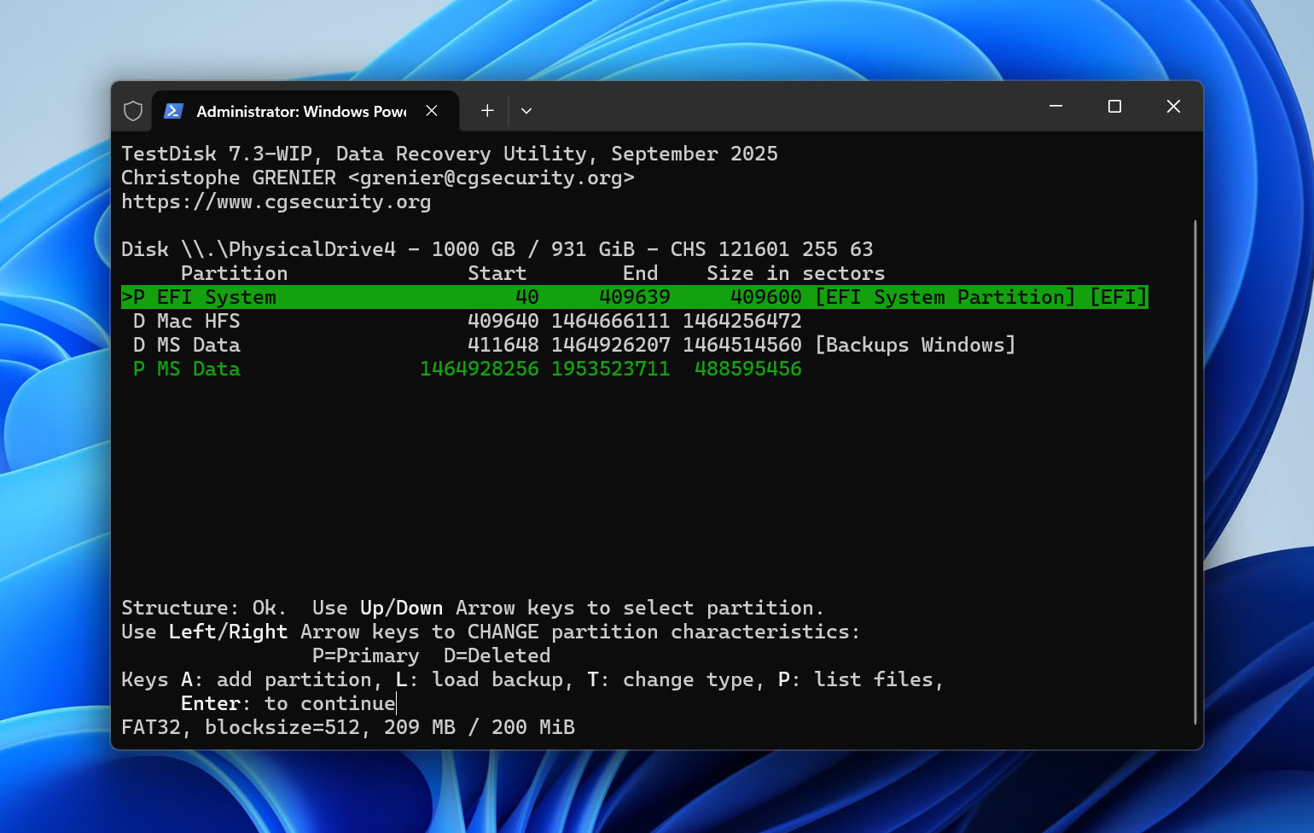This screenshot has height=833, width=1314.
Task: Open a new terminal tab
Action: point(487,111)
